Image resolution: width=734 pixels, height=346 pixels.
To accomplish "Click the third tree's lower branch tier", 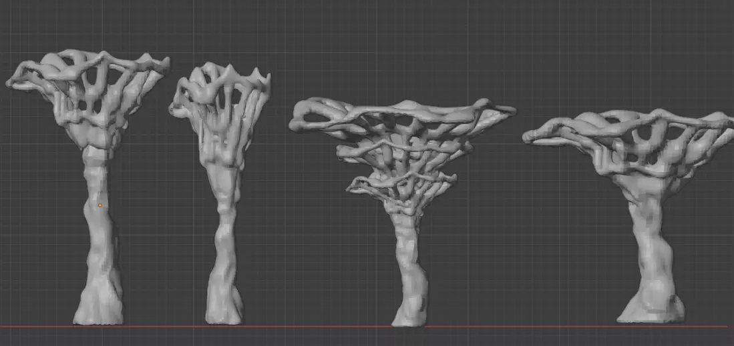I will (403, 187).
